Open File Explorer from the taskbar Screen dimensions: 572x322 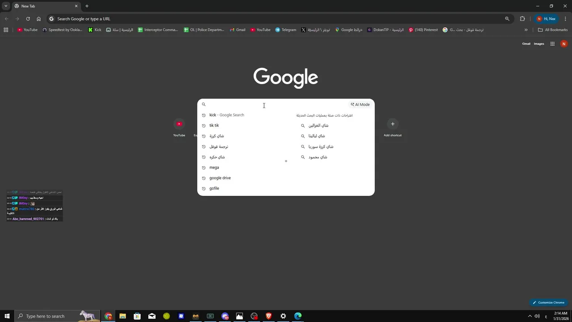coord(122,316)
